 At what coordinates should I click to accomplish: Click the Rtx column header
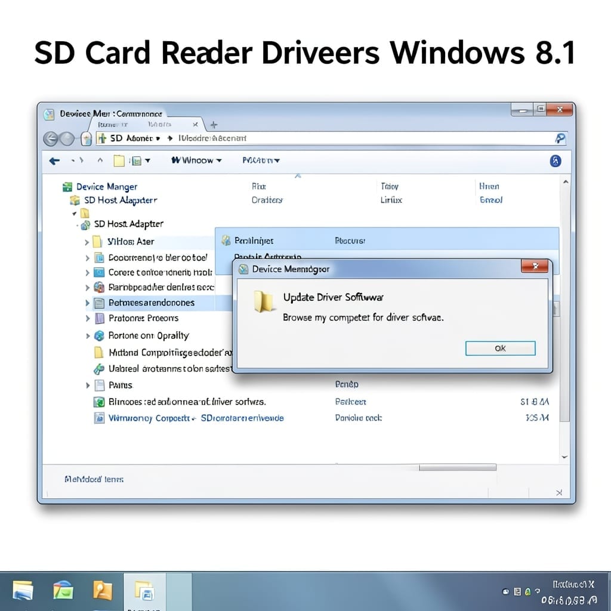click(259, 186)
